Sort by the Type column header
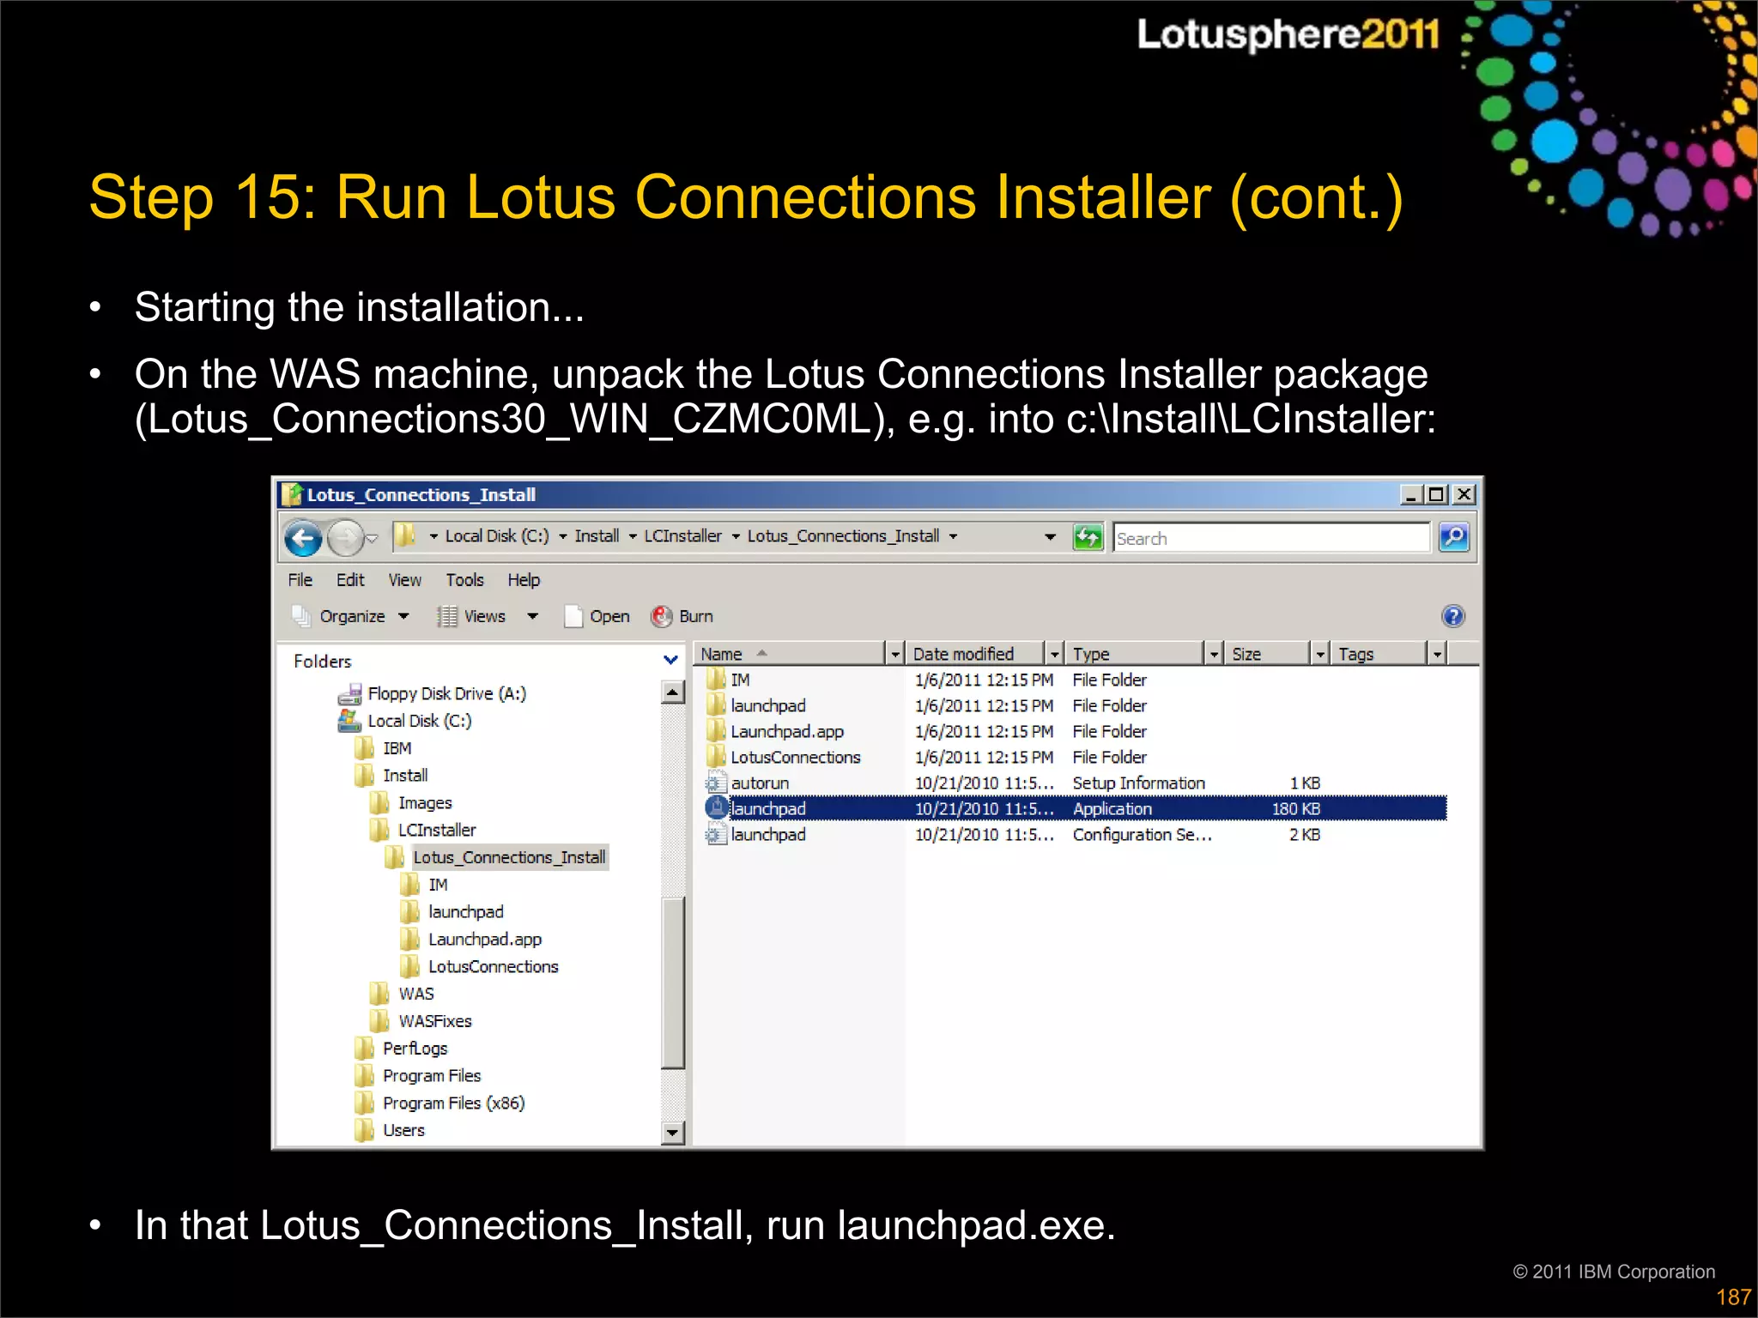Image resolution: width=1758 pixels, height=1318 pixels. pos(1135,654)
